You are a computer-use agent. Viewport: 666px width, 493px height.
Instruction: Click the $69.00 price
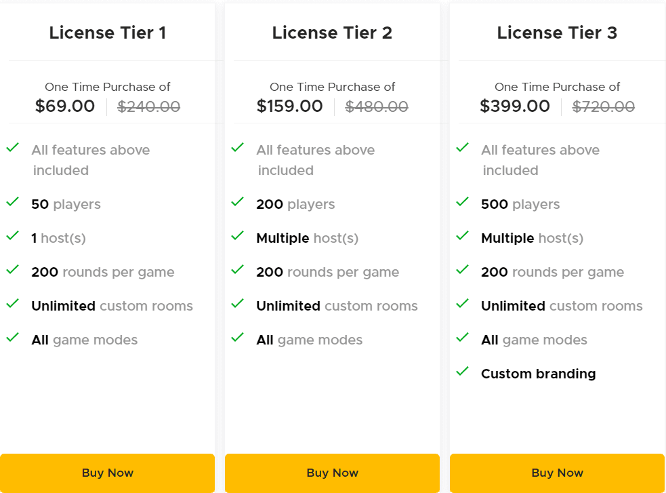point(65,106)
